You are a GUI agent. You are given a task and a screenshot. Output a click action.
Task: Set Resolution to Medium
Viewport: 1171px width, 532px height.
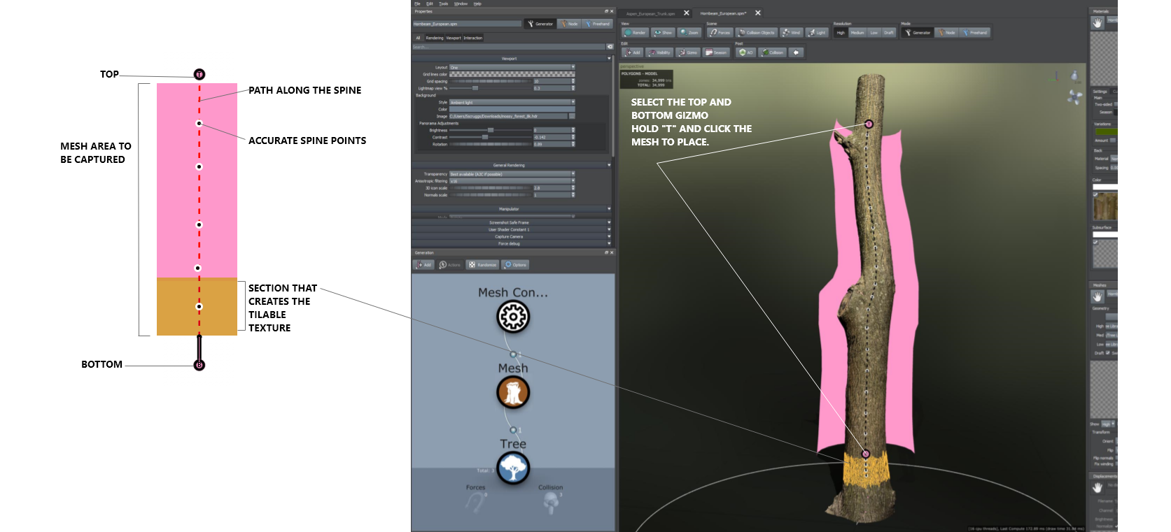pos(857,32)
